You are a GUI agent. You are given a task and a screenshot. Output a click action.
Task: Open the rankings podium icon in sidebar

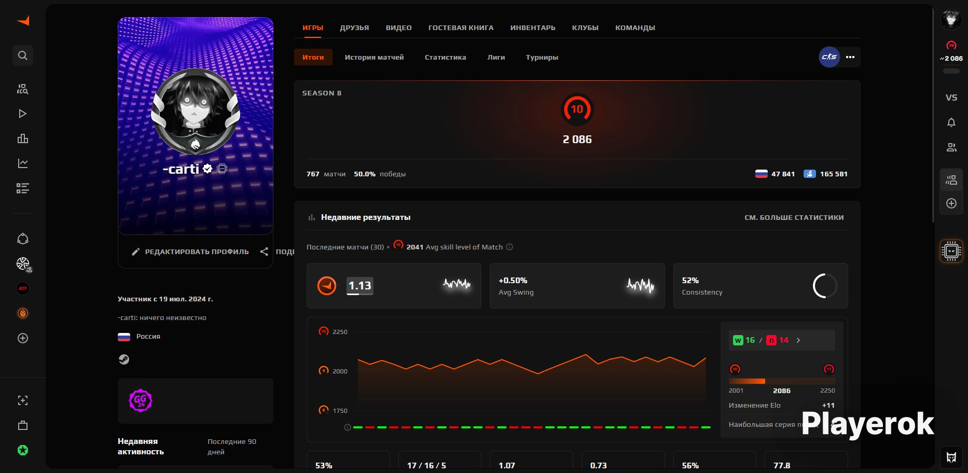tap(23, 138)
